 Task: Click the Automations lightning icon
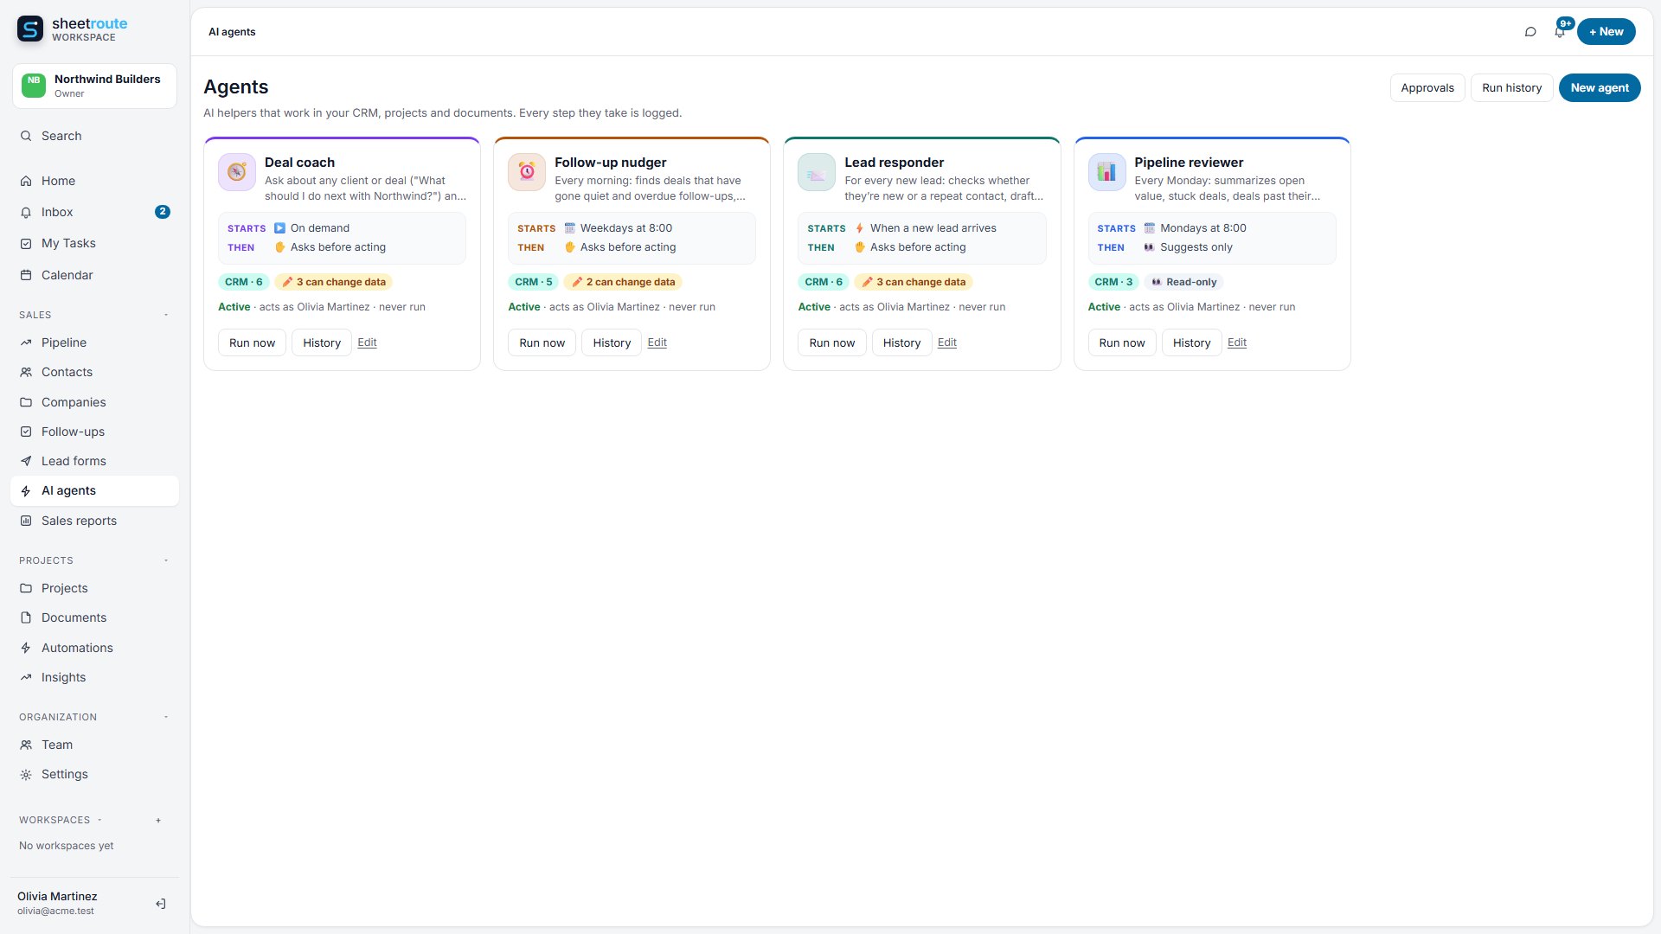(x=26, y=648)
